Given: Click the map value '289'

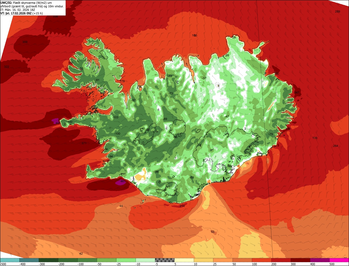Looking at the screenshot, I should (x=338, y=11).
